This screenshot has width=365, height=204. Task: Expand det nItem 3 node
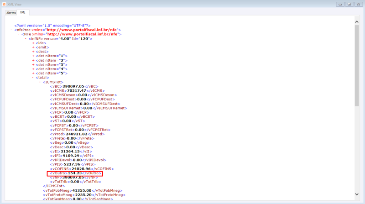33,65
